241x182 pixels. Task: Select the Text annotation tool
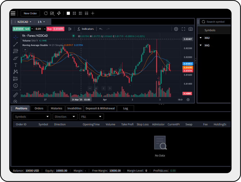[16, 65]
